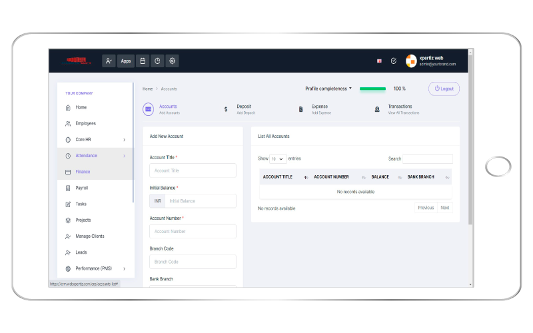Click the Logout button

tap(444, 89)
